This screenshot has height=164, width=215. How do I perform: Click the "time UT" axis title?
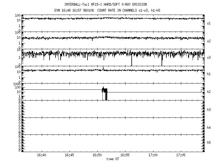pyautogui.click(x=113, y=159)
